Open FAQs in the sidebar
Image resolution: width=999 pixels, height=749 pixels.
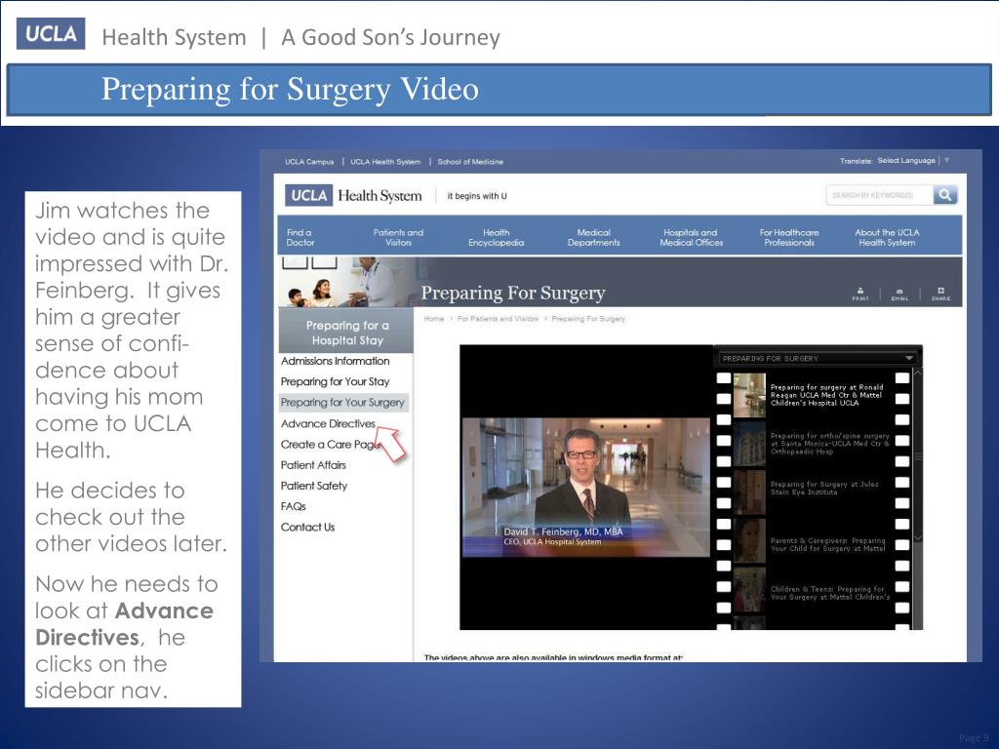(x=293, y=506)
